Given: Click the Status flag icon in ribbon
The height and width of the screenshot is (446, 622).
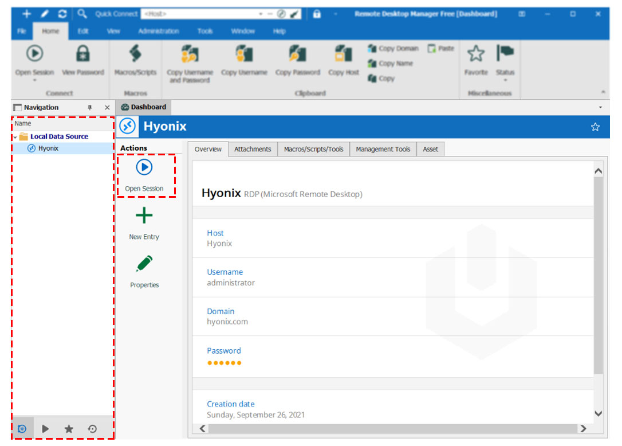Looking at the screenshot, I should coord(505,53).
